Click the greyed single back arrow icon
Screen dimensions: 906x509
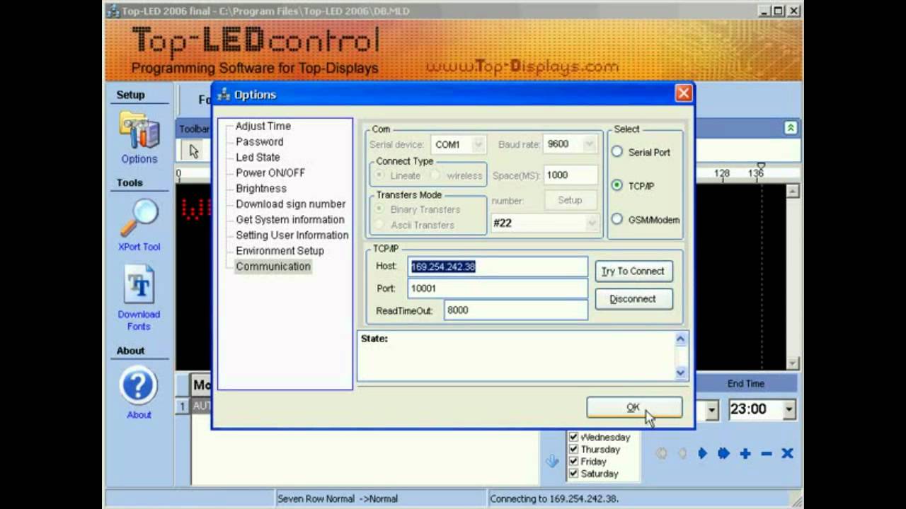pos(682,454)
